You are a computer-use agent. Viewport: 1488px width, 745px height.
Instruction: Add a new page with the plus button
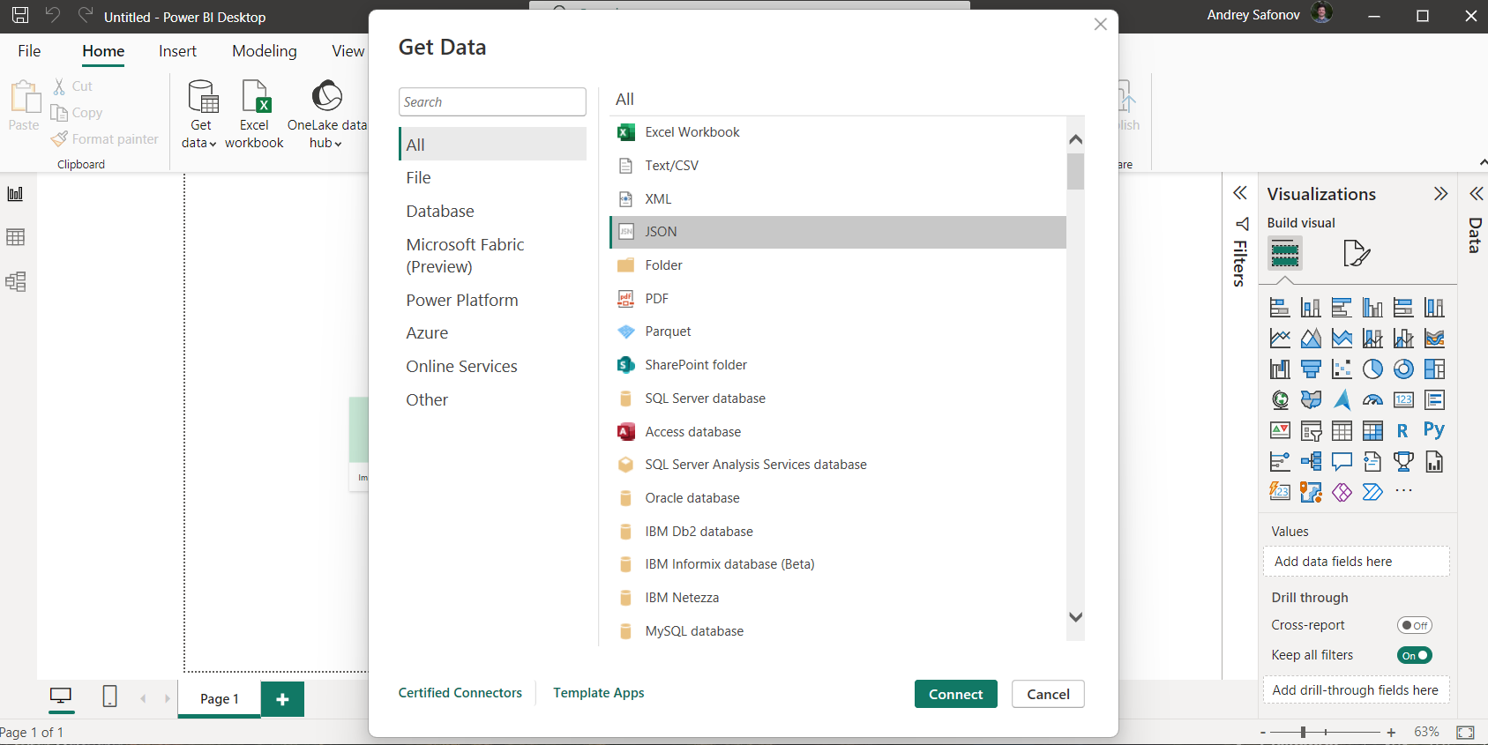pyautogui.click(x=282, y=699)
